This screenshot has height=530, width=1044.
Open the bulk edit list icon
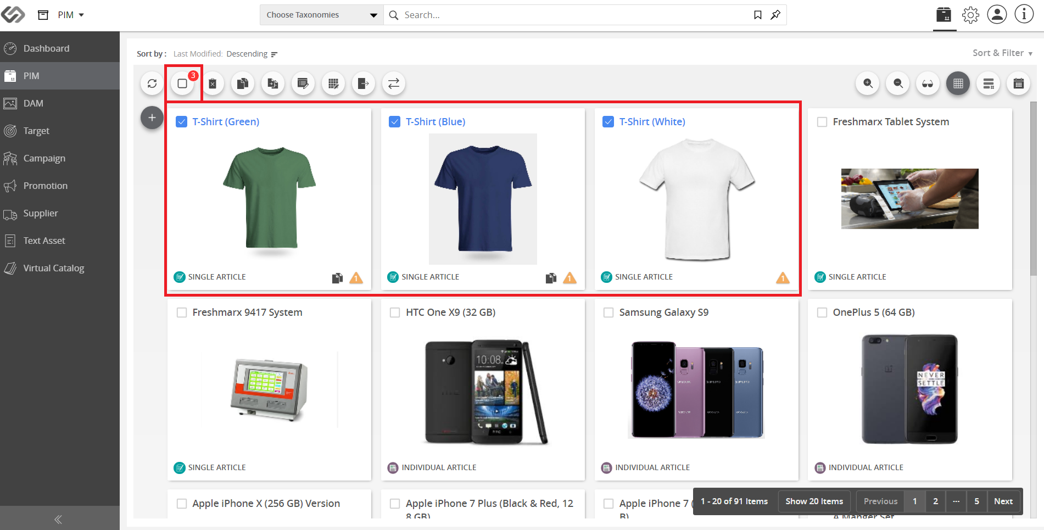click(x=303, y=83)
